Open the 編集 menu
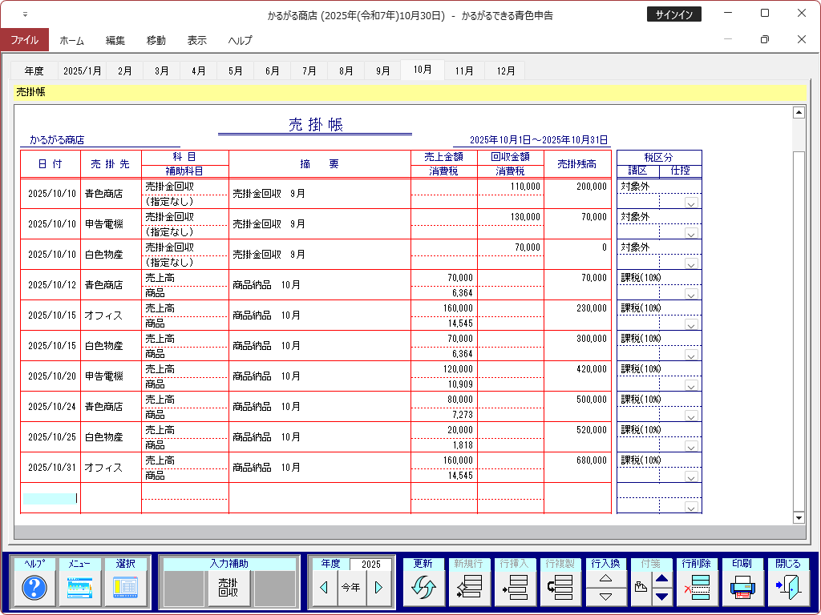The height and width of the screenshot is (615, 821). point(115,40)
